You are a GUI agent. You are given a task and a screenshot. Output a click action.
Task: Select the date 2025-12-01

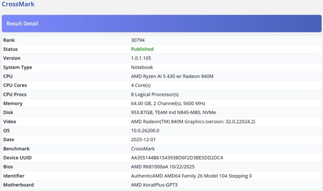pyautogui.click(x=143, y=140)
